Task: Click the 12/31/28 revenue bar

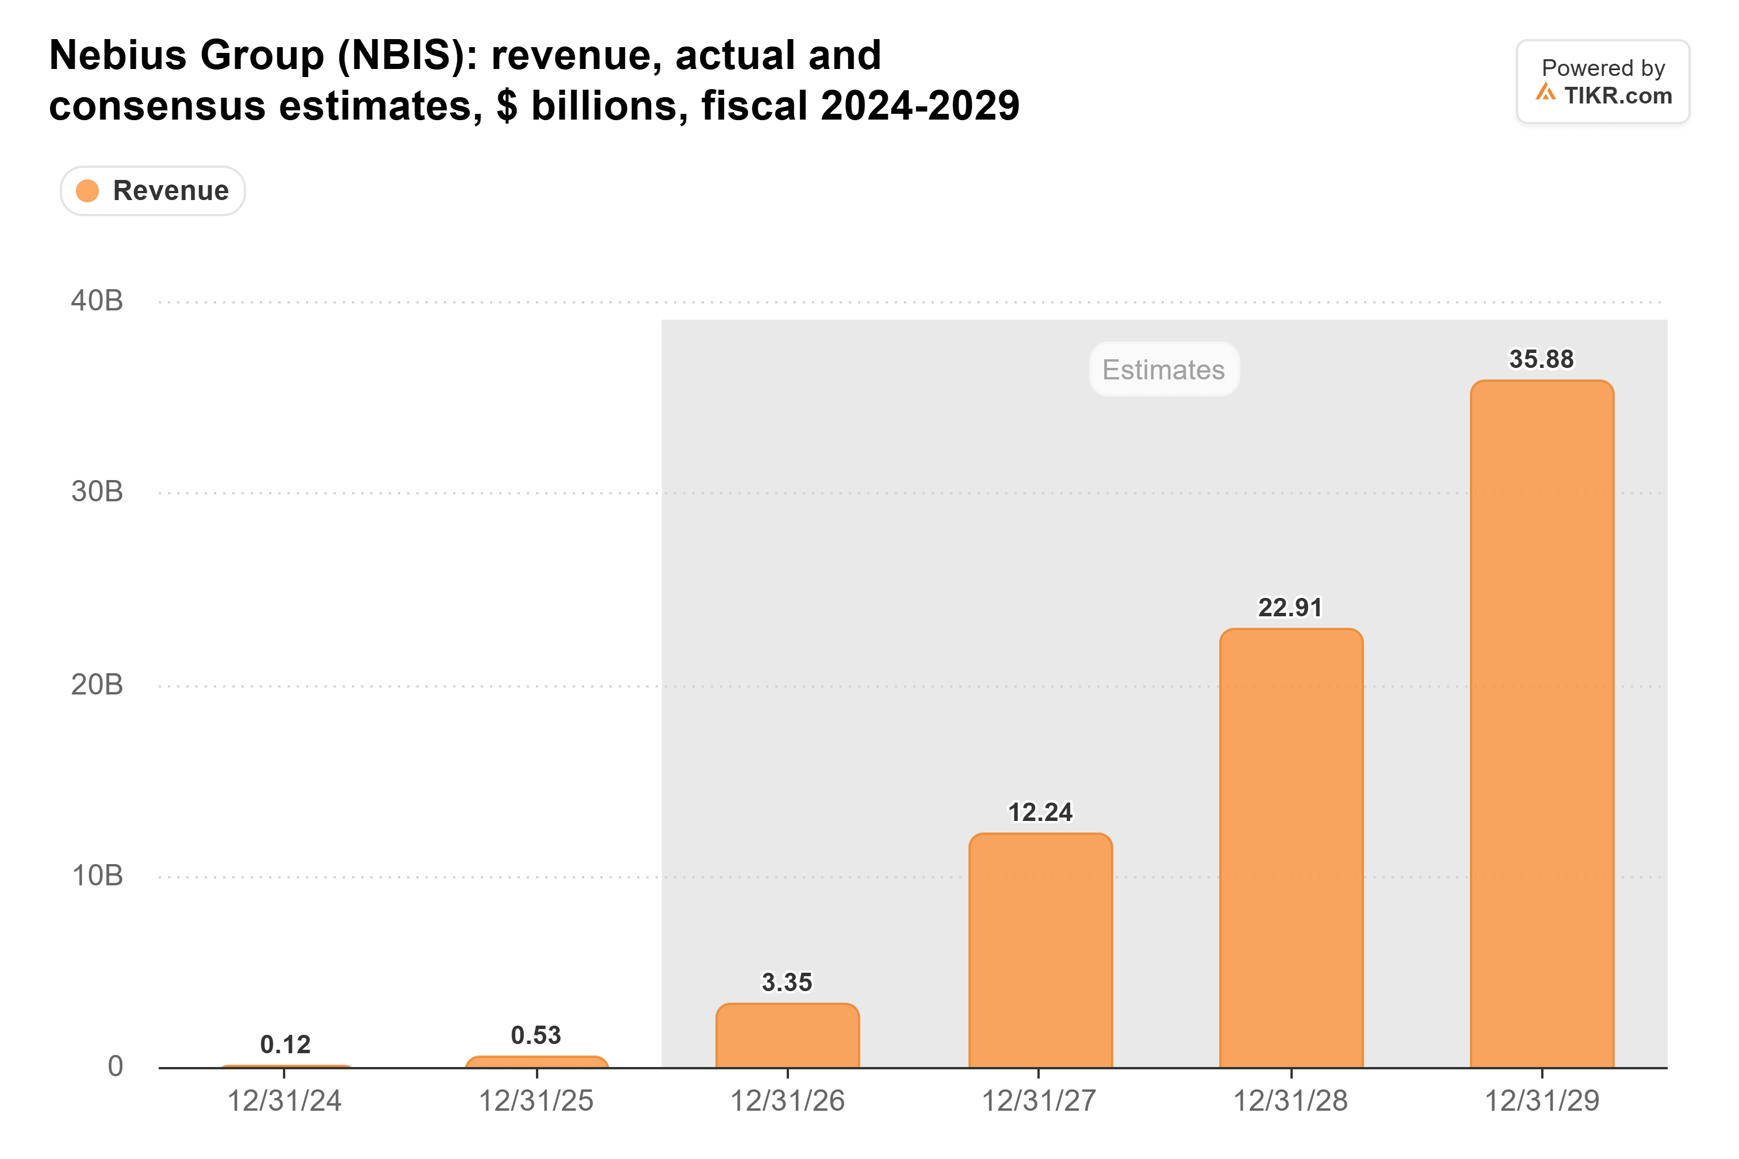Action: click(1291, 849)
